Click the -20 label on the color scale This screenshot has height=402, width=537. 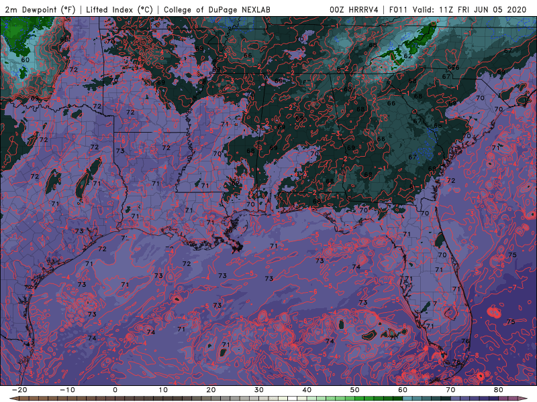[19, 390]
